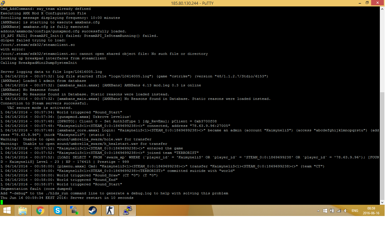
Task: Click the "Cmd_AddCommand: say_team already defined" line
Action: point(45,9)
